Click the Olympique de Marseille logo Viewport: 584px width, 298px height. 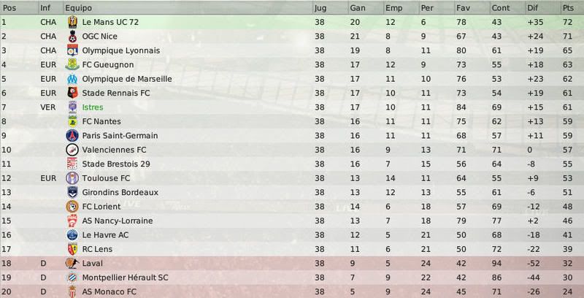tap(72, 79)
